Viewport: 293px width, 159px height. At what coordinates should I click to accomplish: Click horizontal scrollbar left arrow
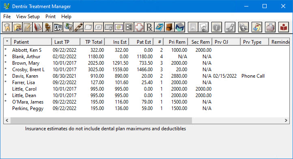click(7, 121)
